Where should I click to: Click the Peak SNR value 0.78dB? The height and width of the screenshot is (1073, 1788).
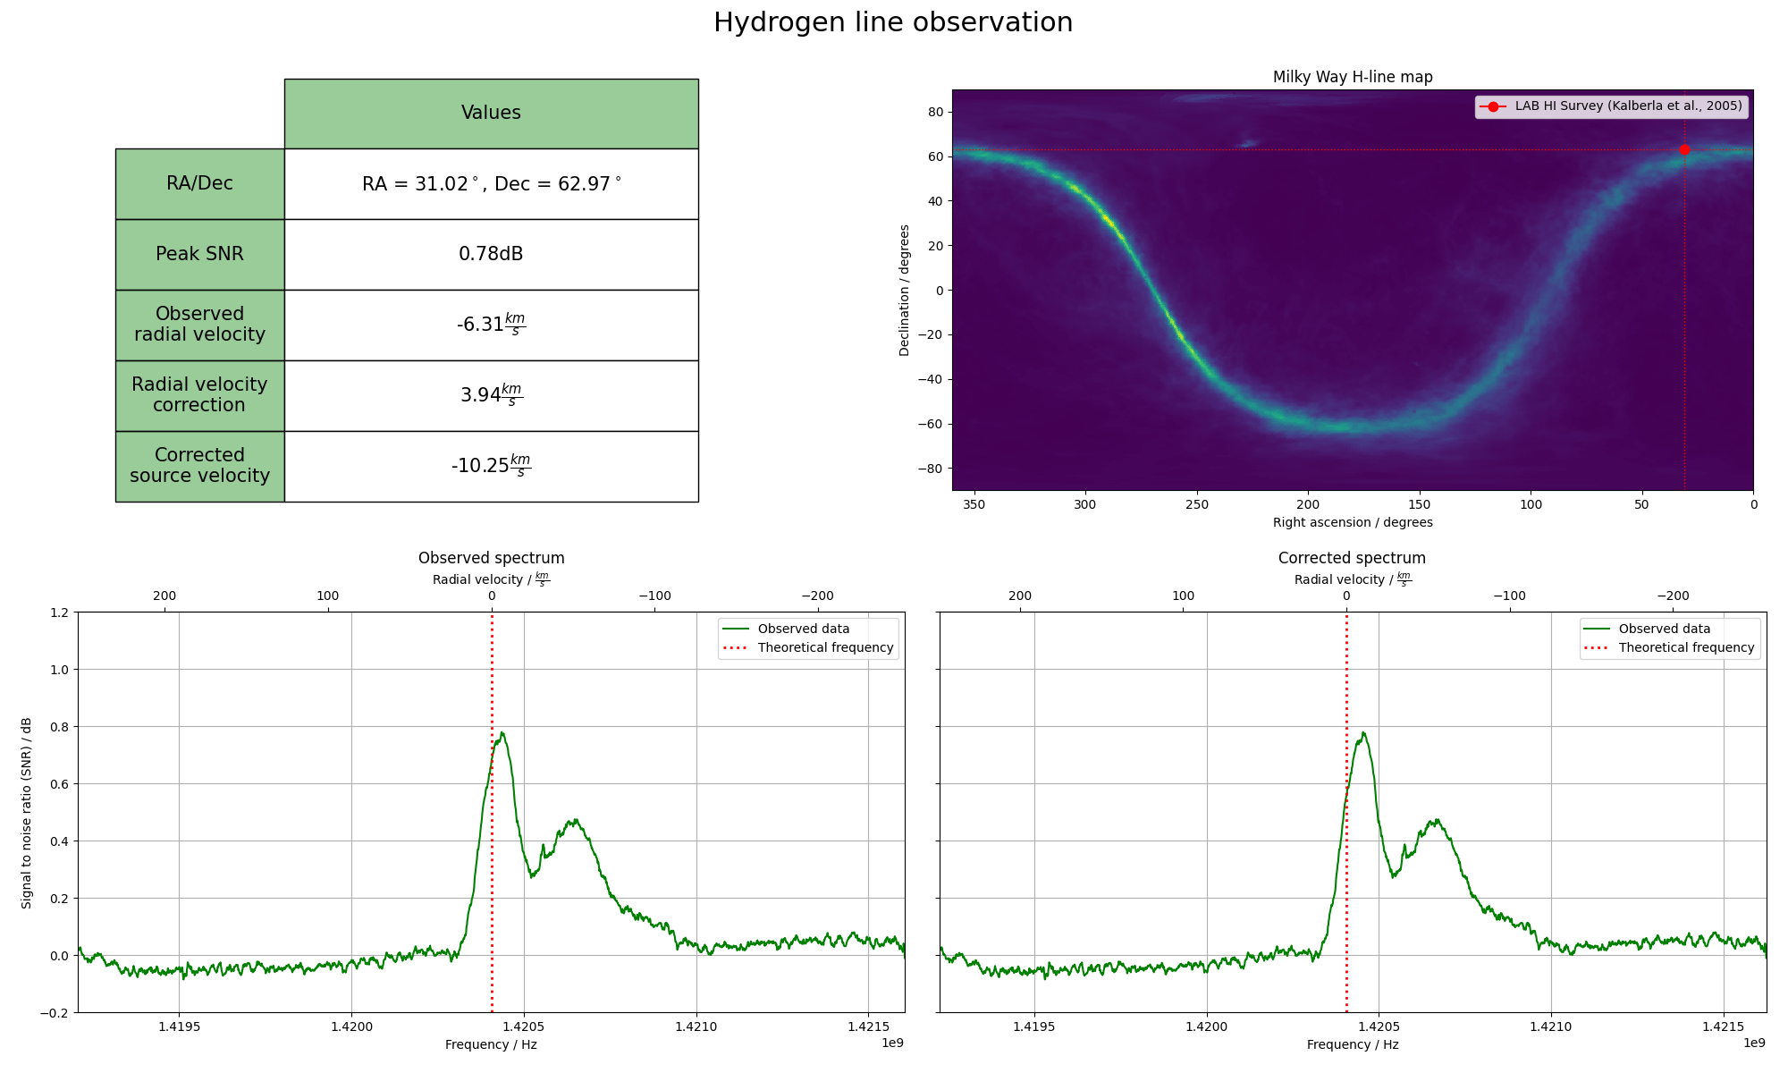(x=491, y=254)
